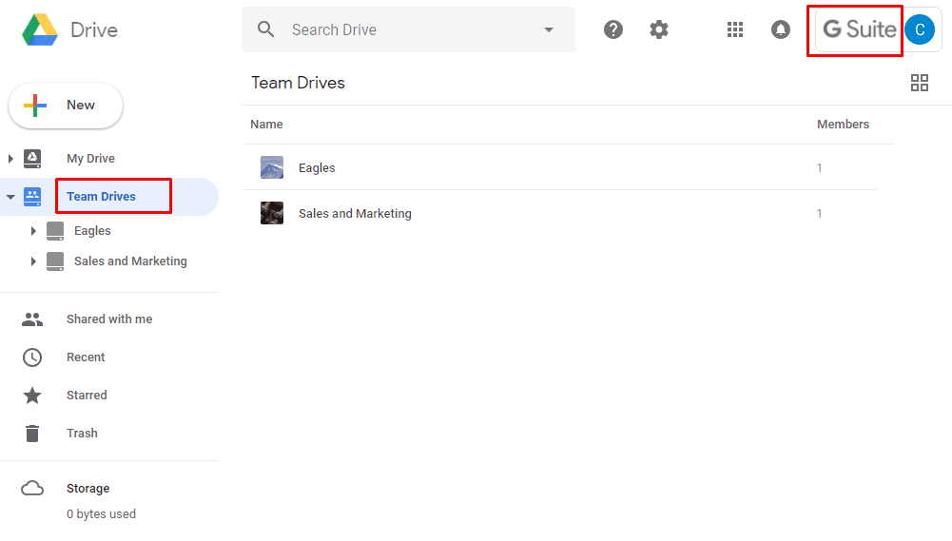Open search options dropdown arrow

coord(549,29)
